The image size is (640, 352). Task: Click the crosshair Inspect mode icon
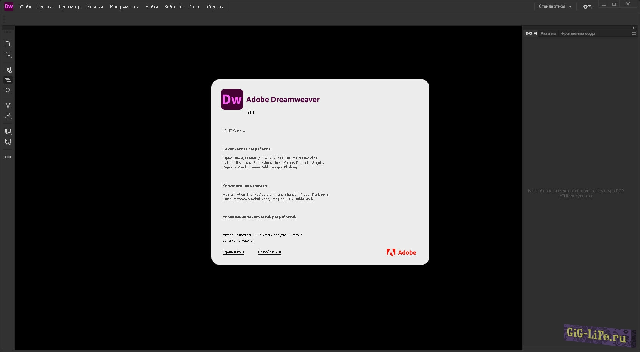click(x=8, y=90)
